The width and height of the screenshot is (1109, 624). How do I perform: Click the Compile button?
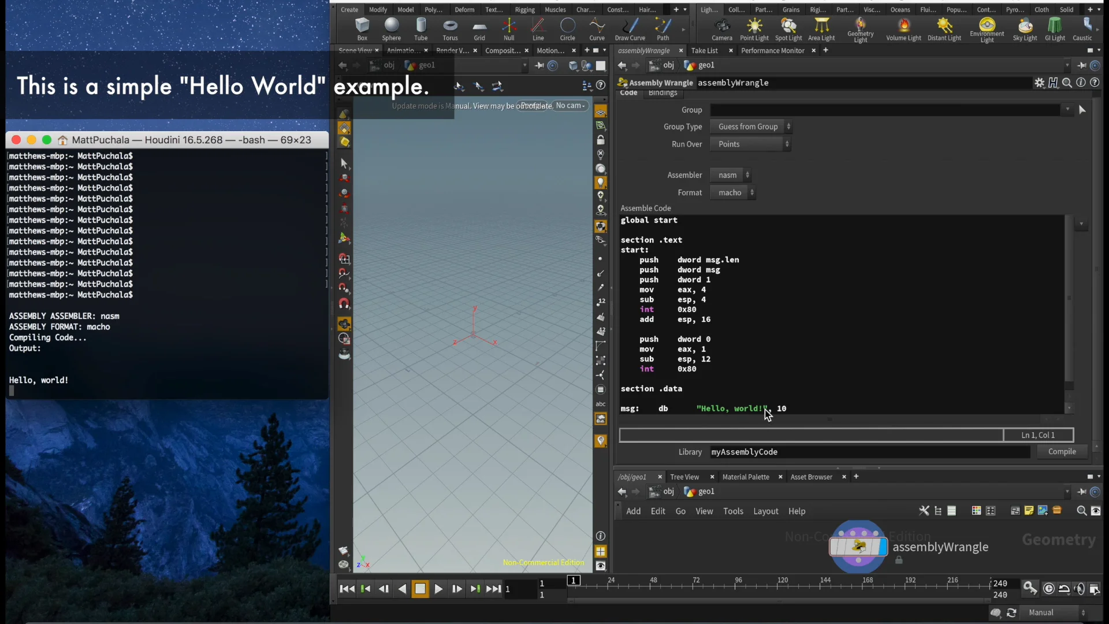[1062, 452]
